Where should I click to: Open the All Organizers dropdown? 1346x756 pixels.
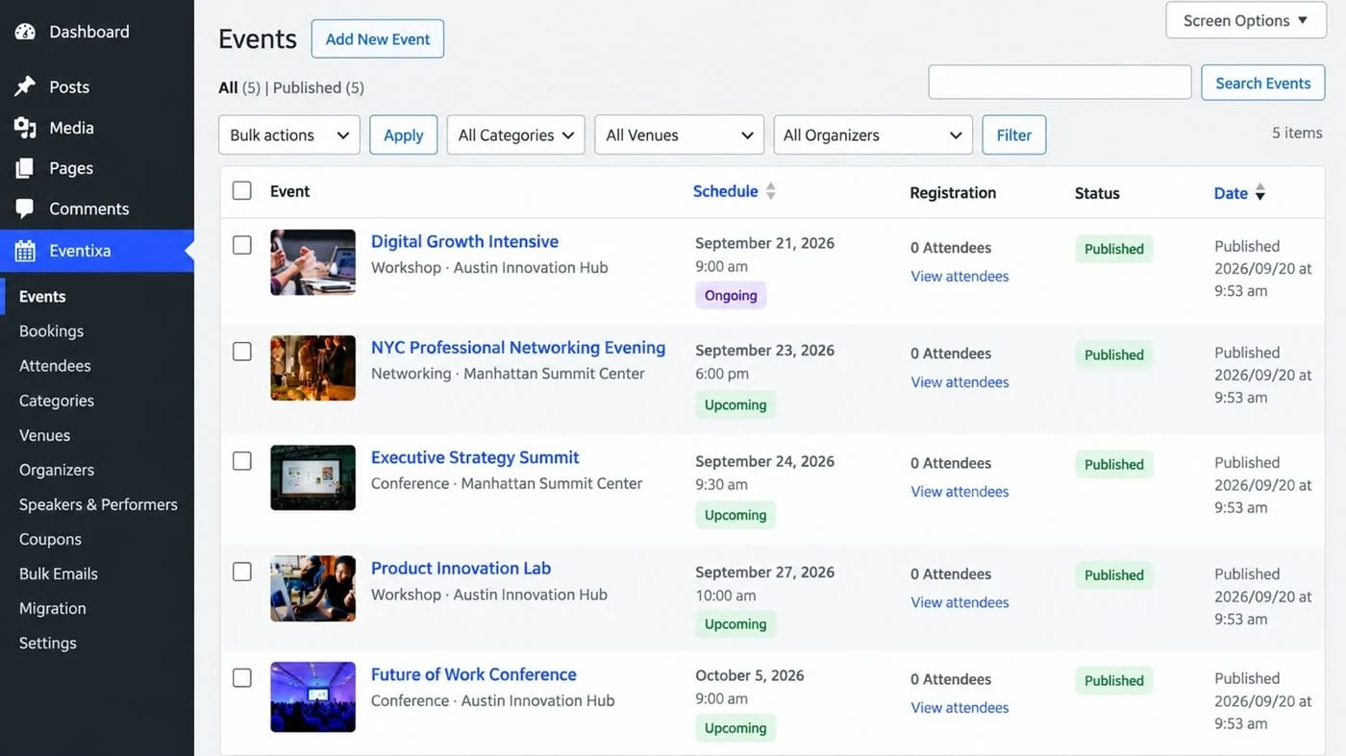click(x=873, y=135)
